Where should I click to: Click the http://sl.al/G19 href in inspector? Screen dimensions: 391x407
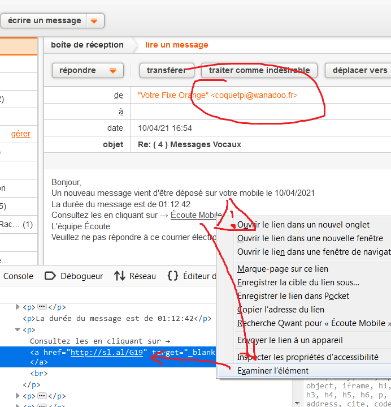pos(106,353)
